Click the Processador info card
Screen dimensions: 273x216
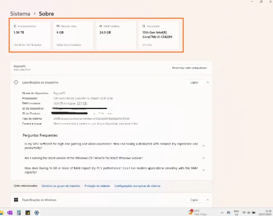pyautogui.click(x=159, y=35)
